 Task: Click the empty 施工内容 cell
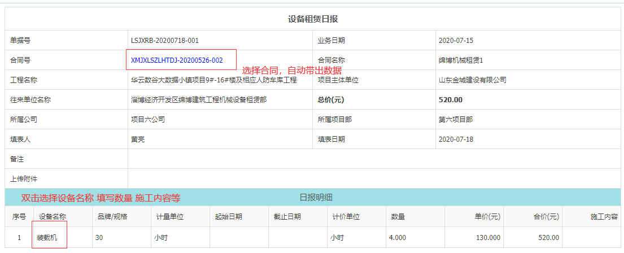pyautogui.click(x=591, y=238)
